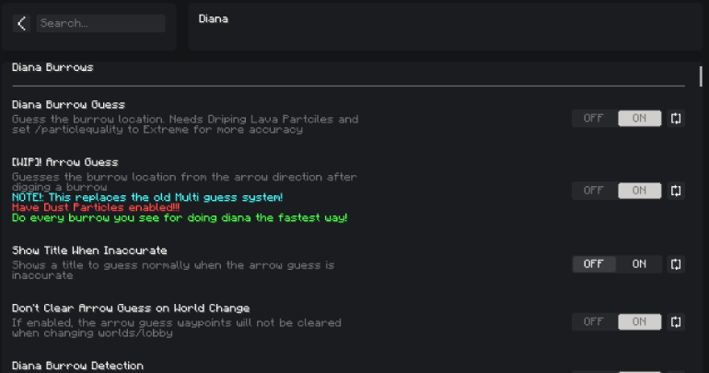The image size is (709, 373).
Task: Enable Show Title When Inaccurate
Action: pos(639,264)
